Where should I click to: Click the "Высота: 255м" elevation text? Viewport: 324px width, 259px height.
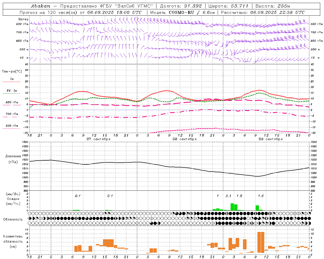273,6
